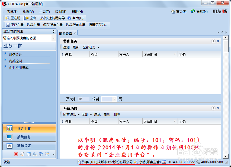231x167 pixels.
Task: Open the tab list dropdown arrow at top right
Action: pos(219,32)
